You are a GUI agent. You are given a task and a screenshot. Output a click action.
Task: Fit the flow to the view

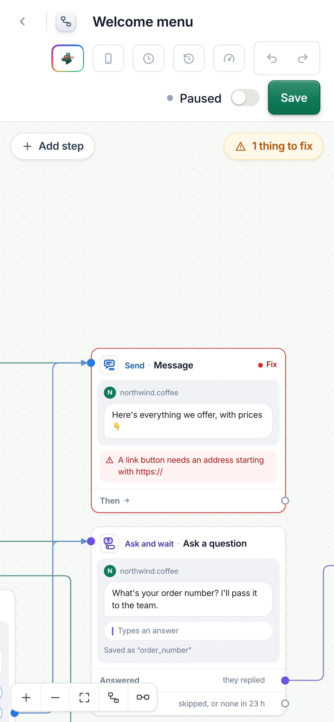[x=84, y=697]
